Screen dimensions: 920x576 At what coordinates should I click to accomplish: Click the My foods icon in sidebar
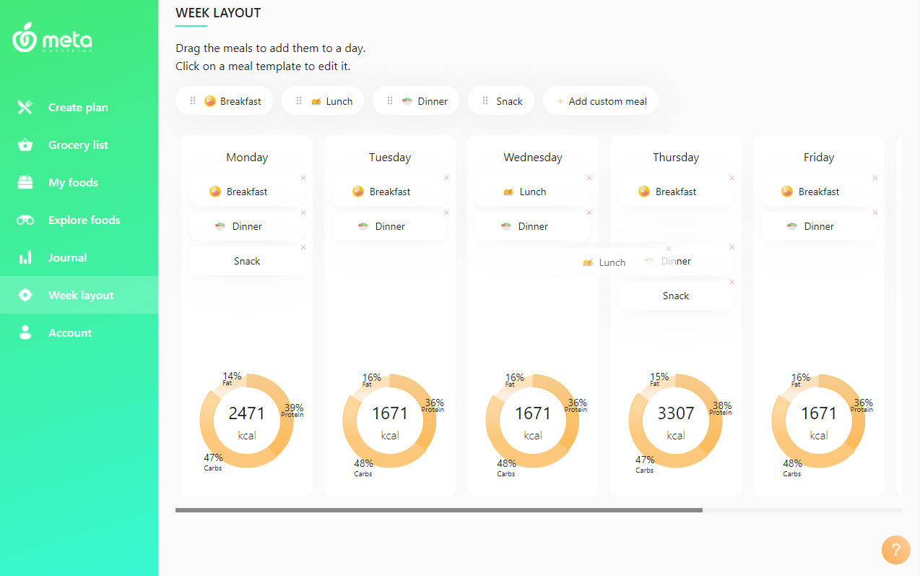tap(25, 183)
